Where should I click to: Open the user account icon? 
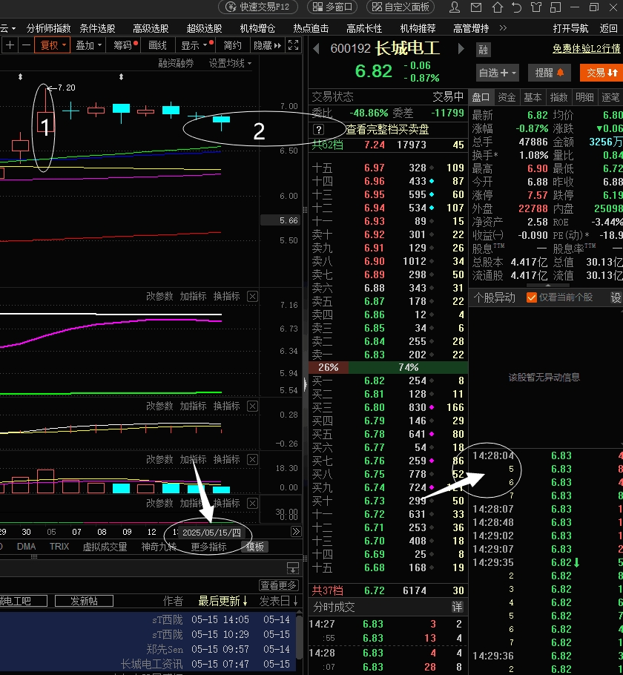click(x=455, y=7)
